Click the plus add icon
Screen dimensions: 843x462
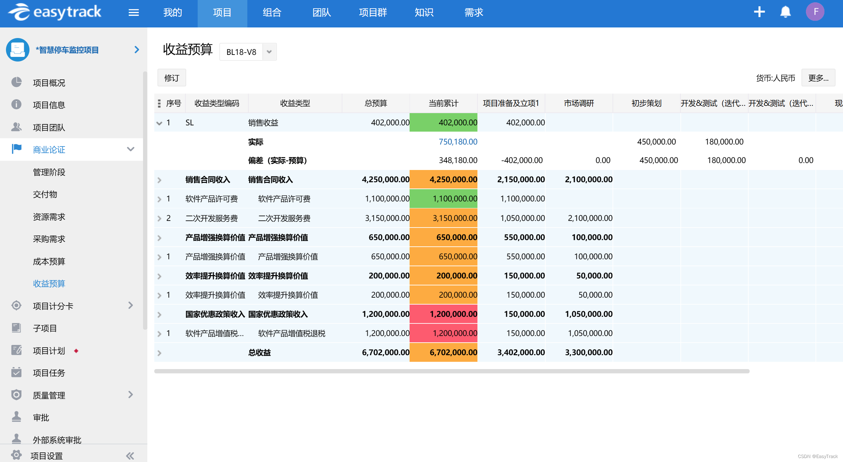coord(759,12)
